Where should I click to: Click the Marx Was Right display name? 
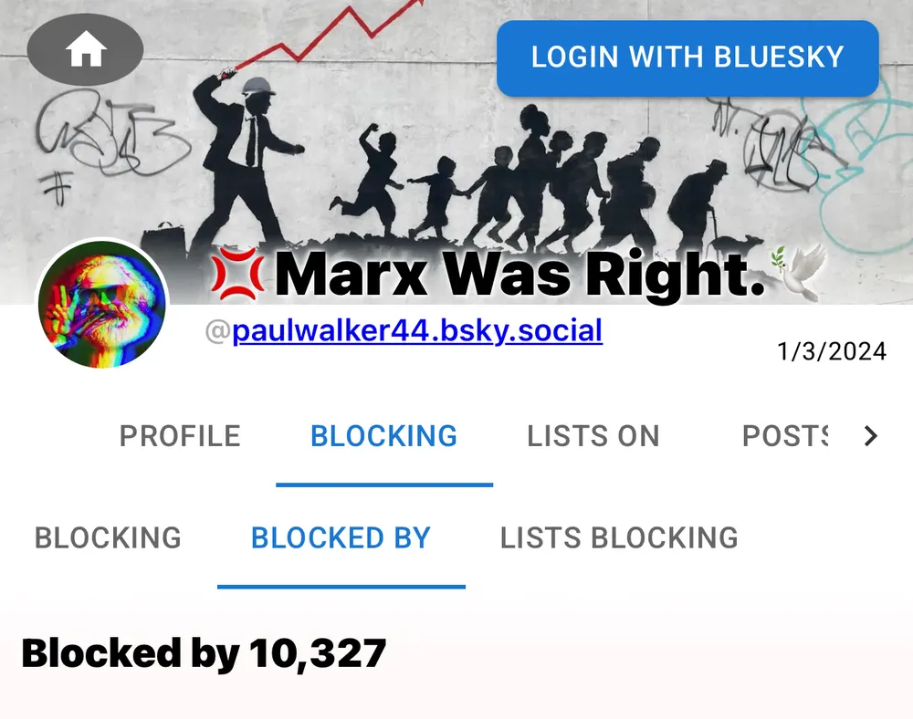point(519,275)
